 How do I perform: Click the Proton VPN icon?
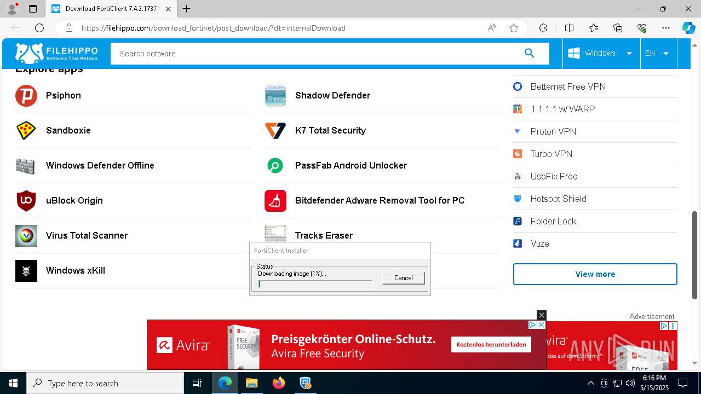click(x=518, y=131)
